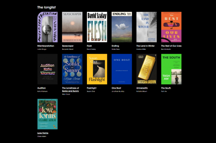Open the Flashlight book cover

(97, 69)
